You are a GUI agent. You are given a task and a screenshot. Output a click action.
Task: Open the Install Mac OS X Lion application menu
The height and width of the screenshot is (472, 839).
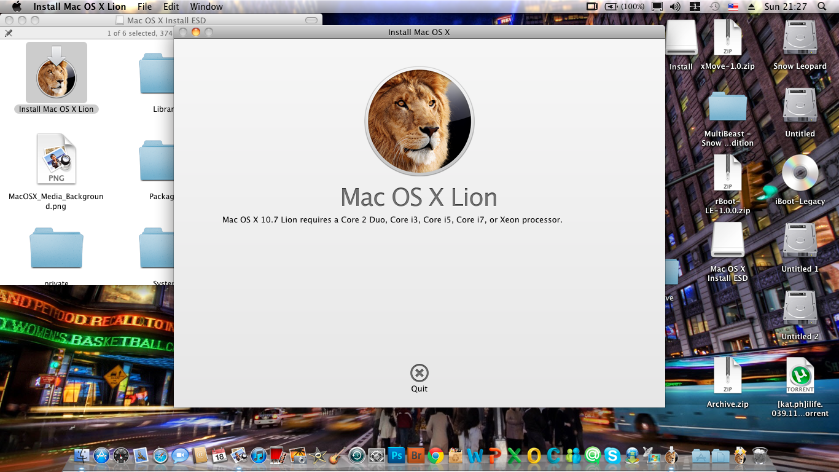coord(80,7)
